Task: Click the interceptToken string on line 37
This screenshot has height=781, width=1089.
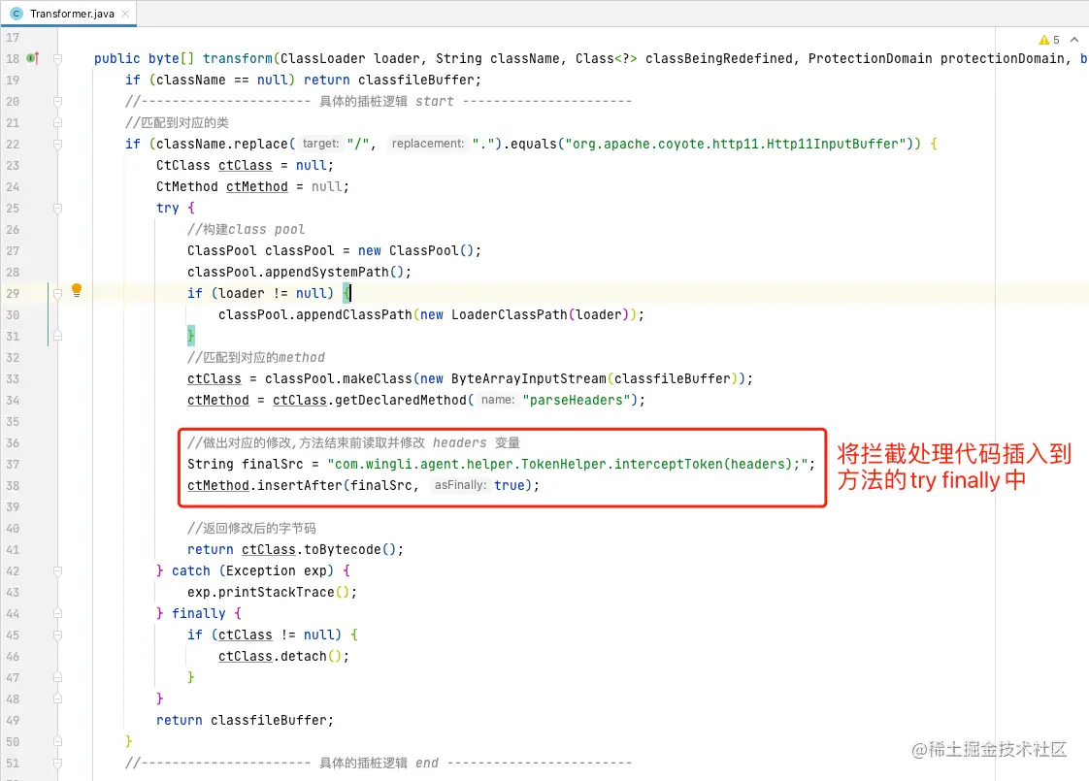Action: click(568, 464)
